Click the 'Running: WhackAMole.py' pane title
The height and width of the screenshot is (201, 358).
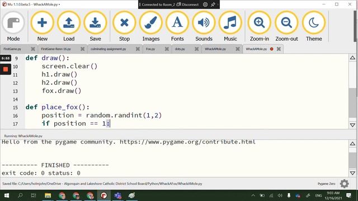(23, 136)
